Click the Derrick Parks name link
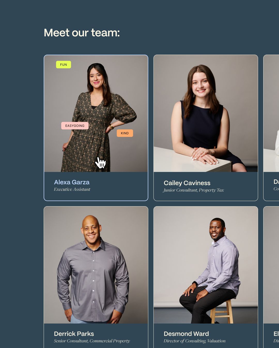This screenshot has width=279, height=348. click(x=74, y=334)
